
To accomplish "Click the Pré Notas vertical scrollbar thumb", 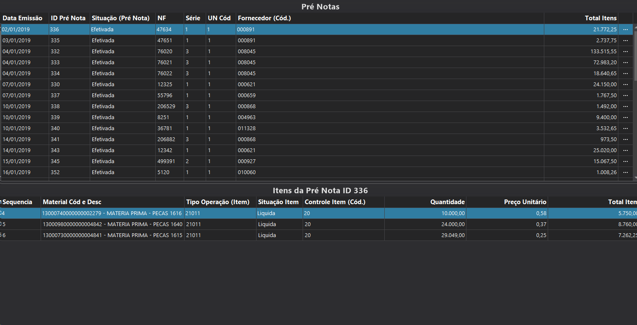I will point(635,56).
